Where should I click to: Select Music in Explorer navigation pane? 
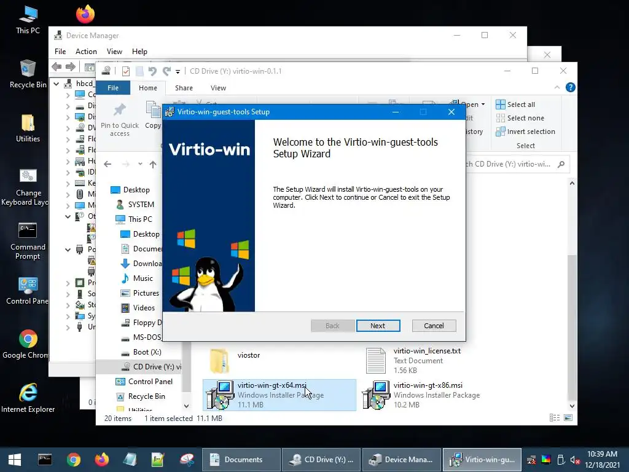[x=137, y=278]
